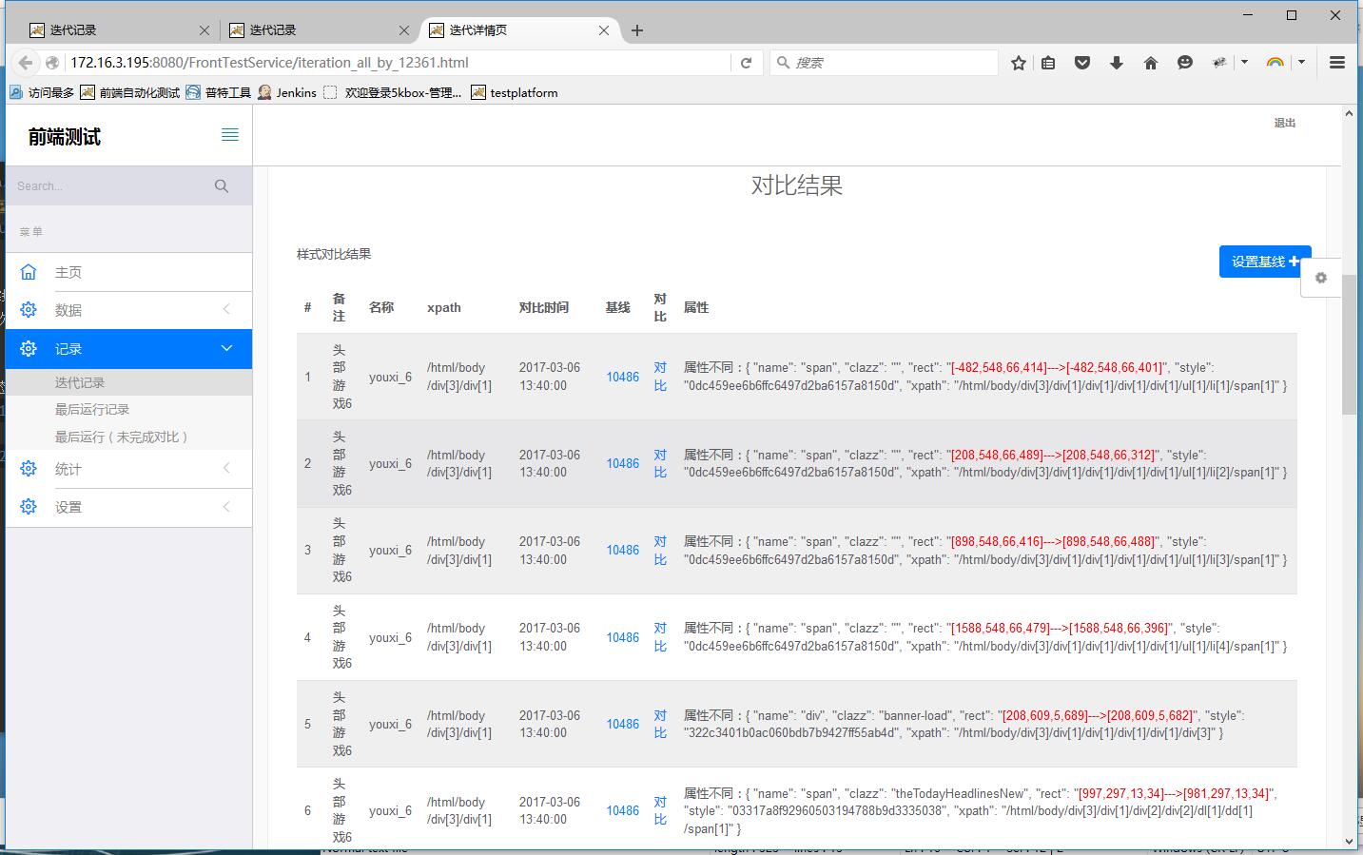
Task: Select 迭代记录 submenu item
Action: point(80,382)
